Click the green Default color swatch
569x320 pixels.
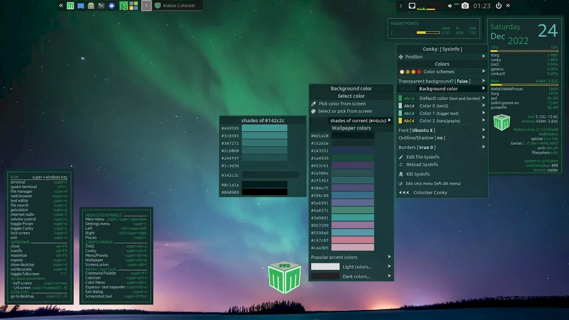400,99
